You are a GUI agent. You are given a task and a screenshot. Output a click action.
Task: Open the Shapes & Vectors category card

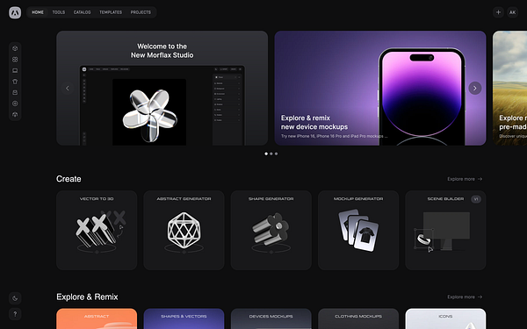coord(184,318)
